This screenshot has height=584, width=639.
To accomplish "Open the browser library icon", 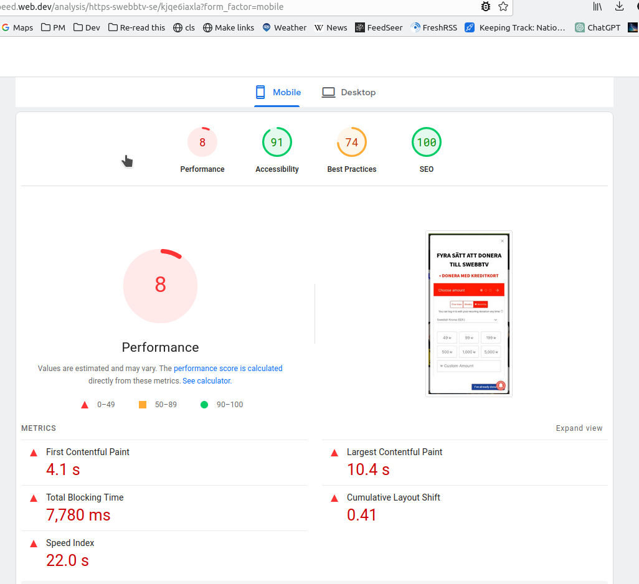I will [x=597, y=6].
